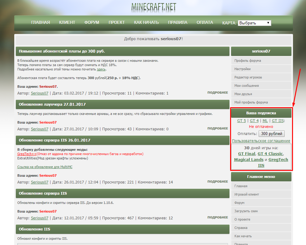Open ФОРУМ from the navigation bar
Image resolution: width=306 pixels, height=245 pixels.
click(92, 22)
